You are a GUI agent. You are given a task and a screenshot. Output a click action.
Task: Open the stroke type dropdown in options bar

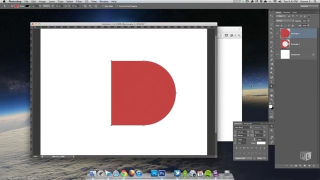tap(46, 6)
